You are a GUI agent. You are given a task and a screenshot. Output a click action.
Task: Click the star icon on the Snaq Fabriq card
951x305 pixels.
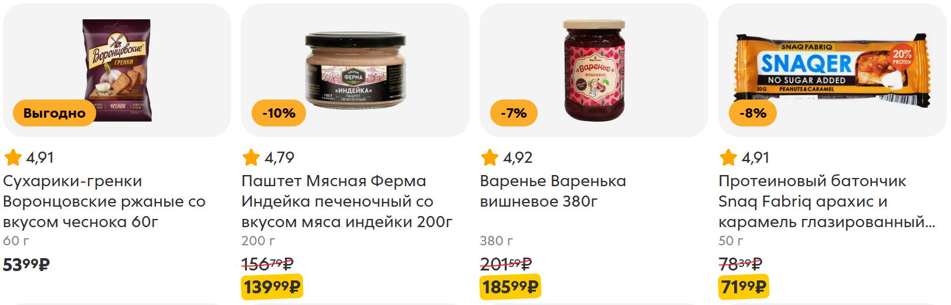(x=728, y=157)
